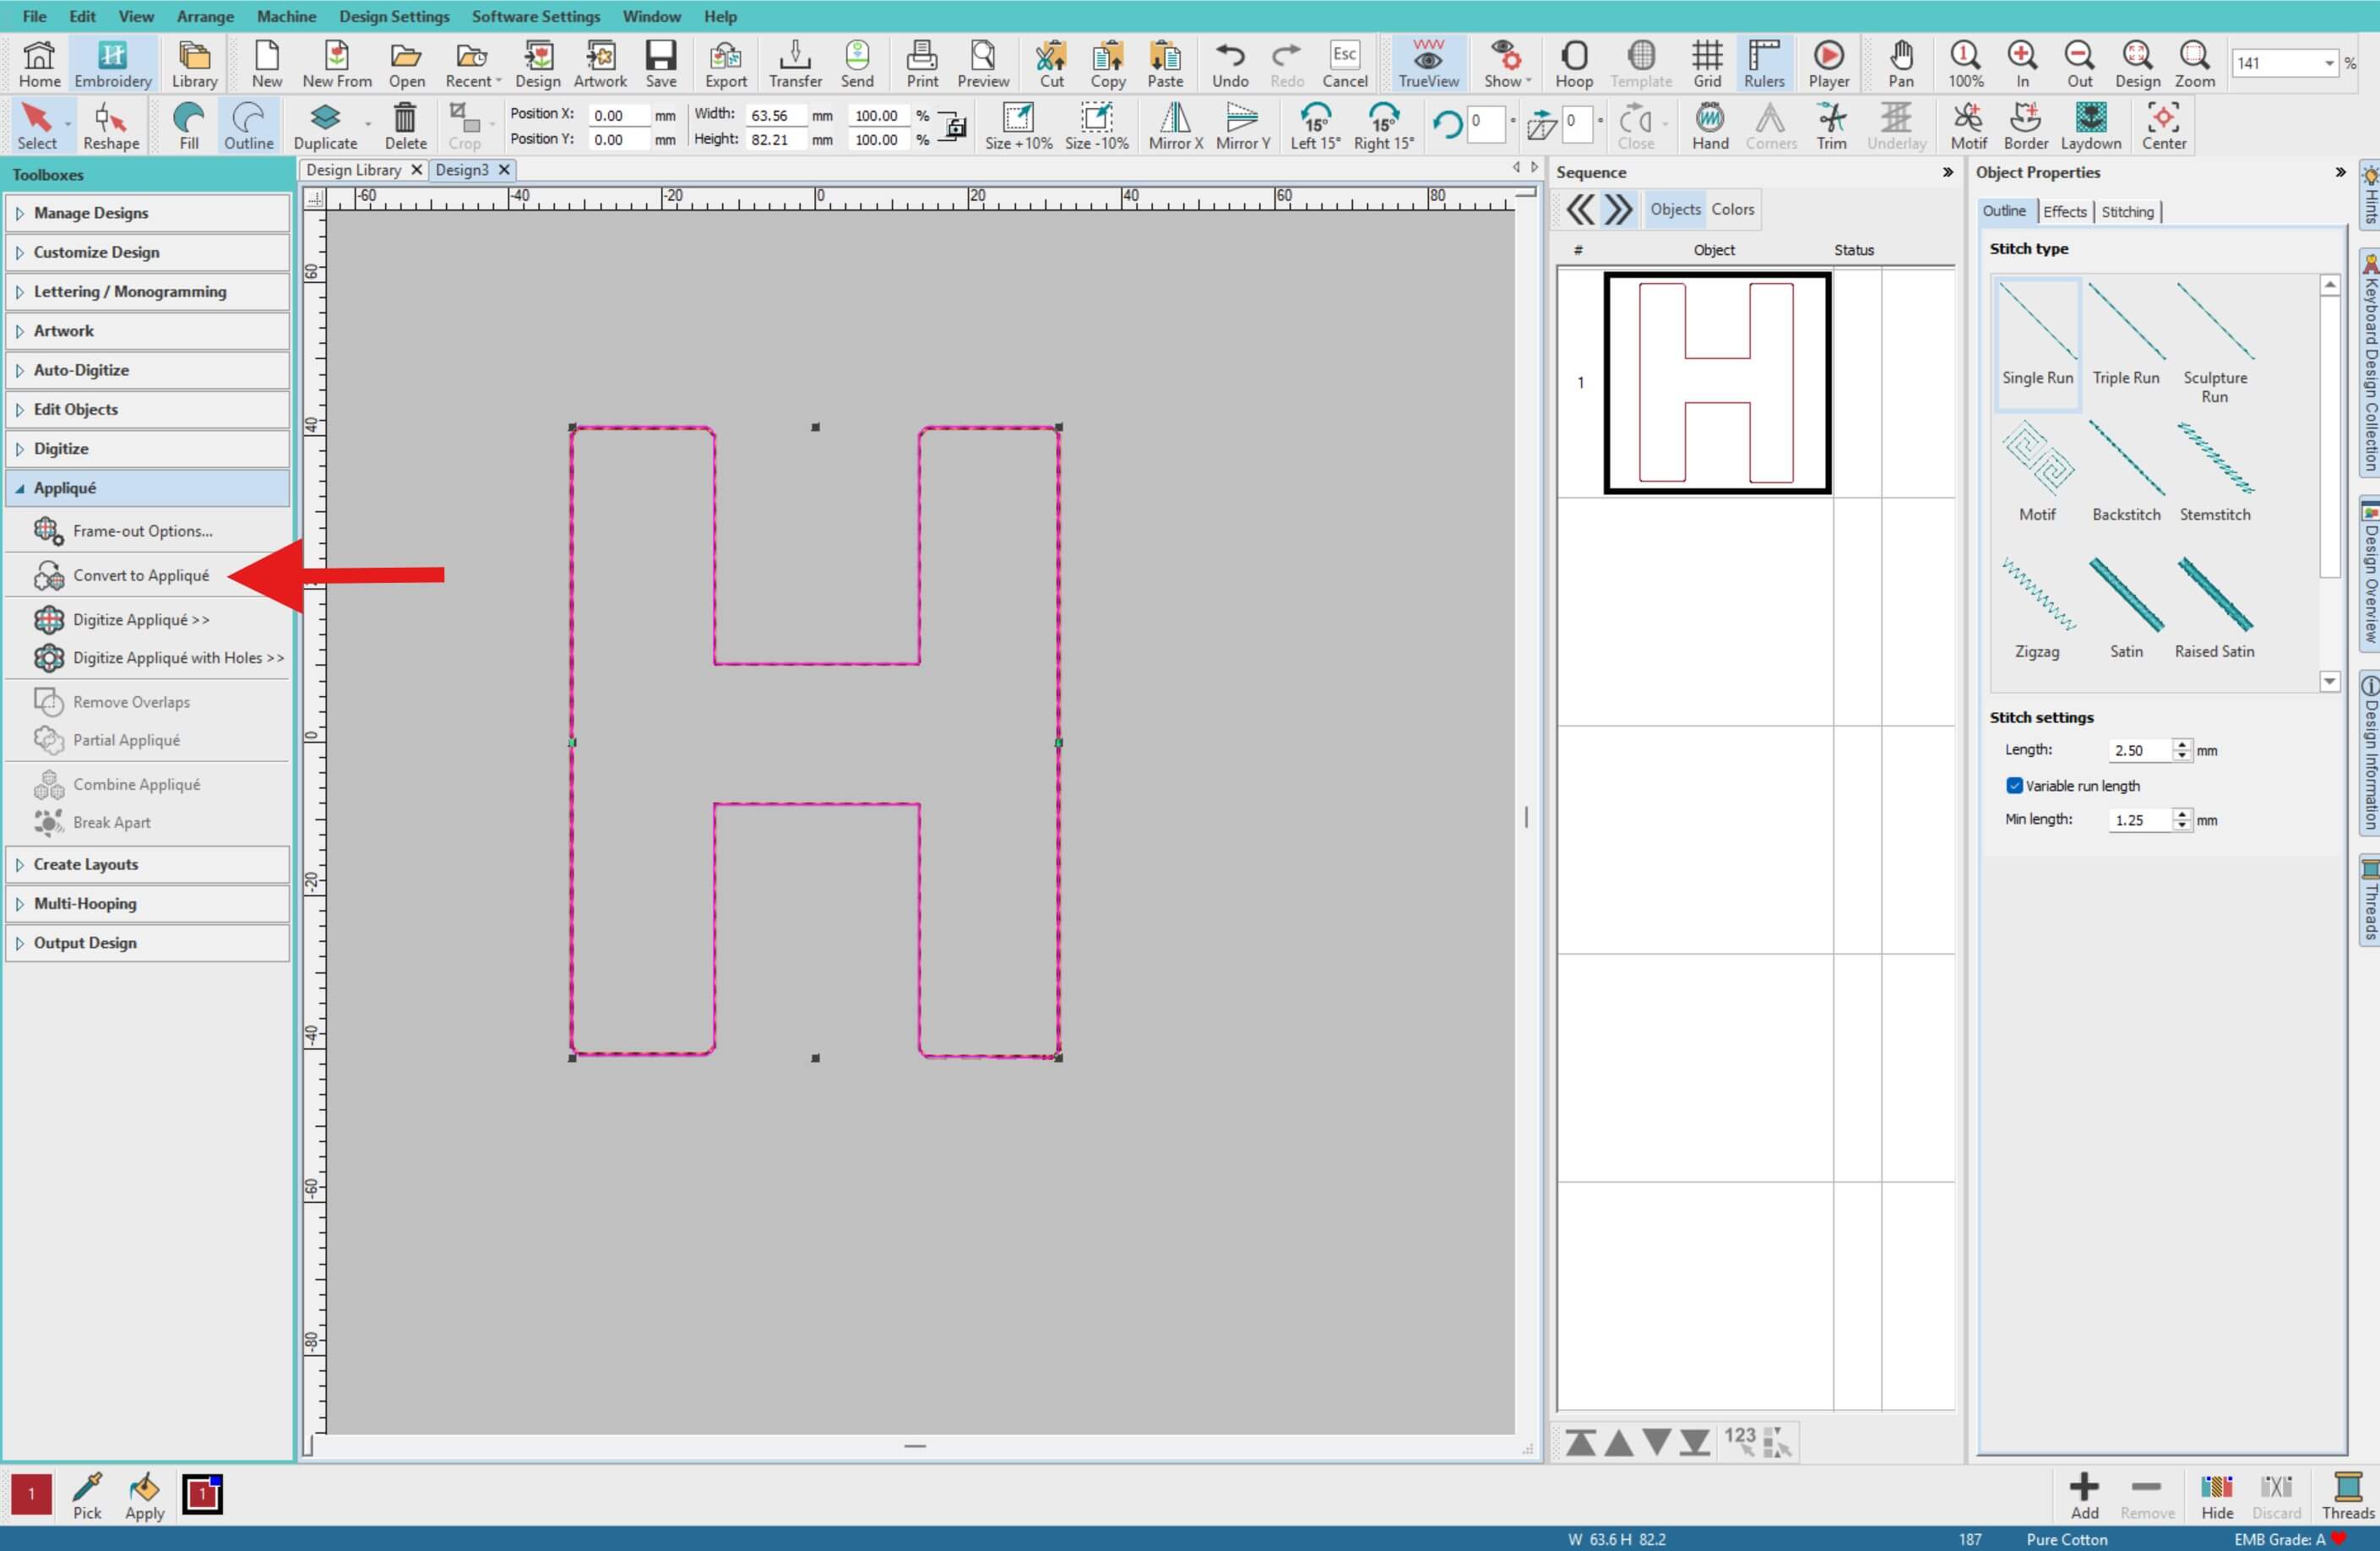2380x1551 pixels.
Task: Click the Duplicate icon
Action: tap(325, 126)
